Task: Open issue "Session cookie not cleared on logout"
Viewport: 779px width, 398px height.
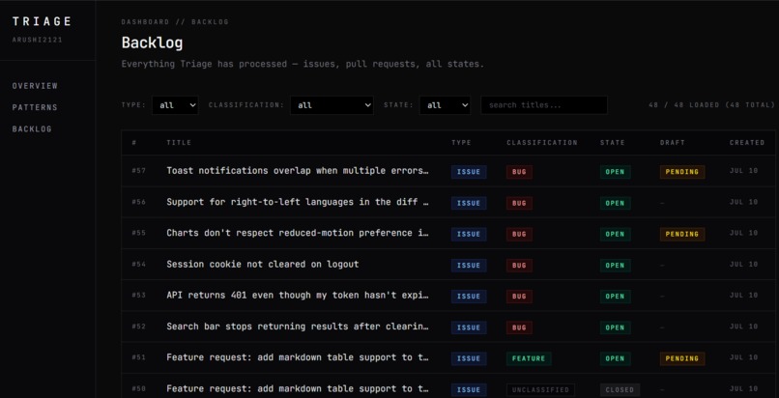Action: (262, 264)
